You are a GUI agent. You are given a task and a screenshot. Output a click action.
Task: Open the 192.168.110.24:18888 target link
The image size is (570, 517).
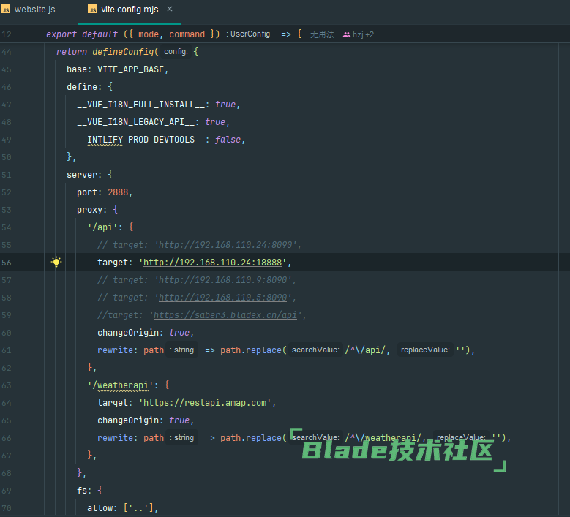[x=215, y=263]
